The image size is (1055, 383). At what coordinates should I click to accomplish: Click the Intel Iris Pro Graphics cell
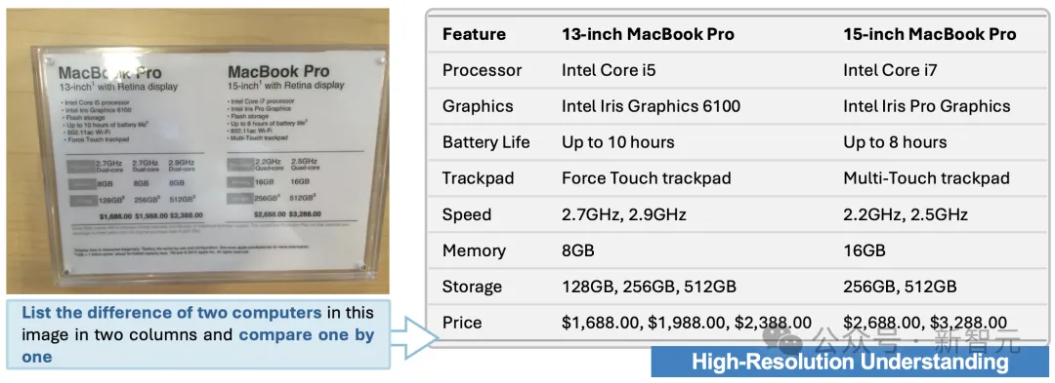926,106
